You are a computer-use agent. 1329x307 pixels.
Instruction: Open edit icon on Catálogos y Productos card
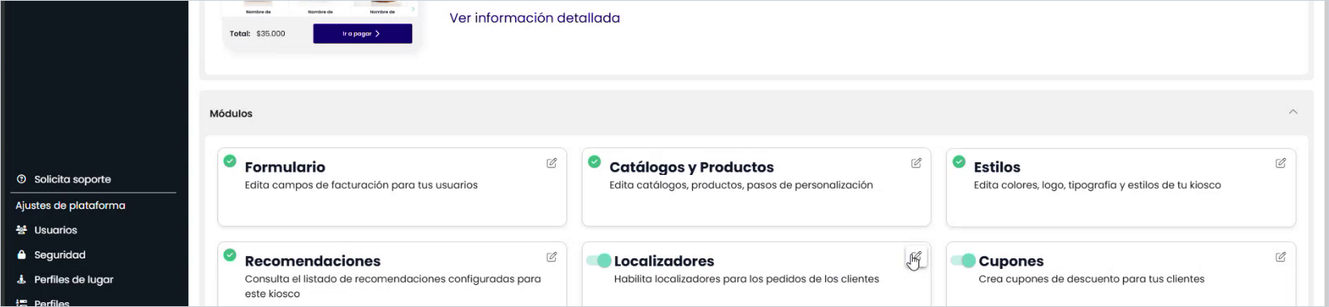(916, 163)
